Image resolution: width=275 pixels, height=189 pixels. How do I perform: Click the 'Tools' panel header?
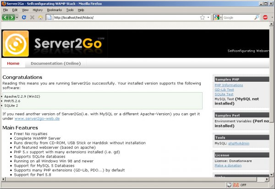242,137
